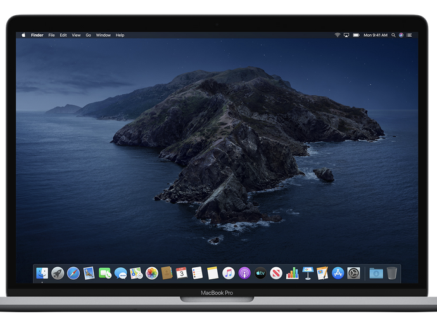Launch Music app from Dock

229,273
